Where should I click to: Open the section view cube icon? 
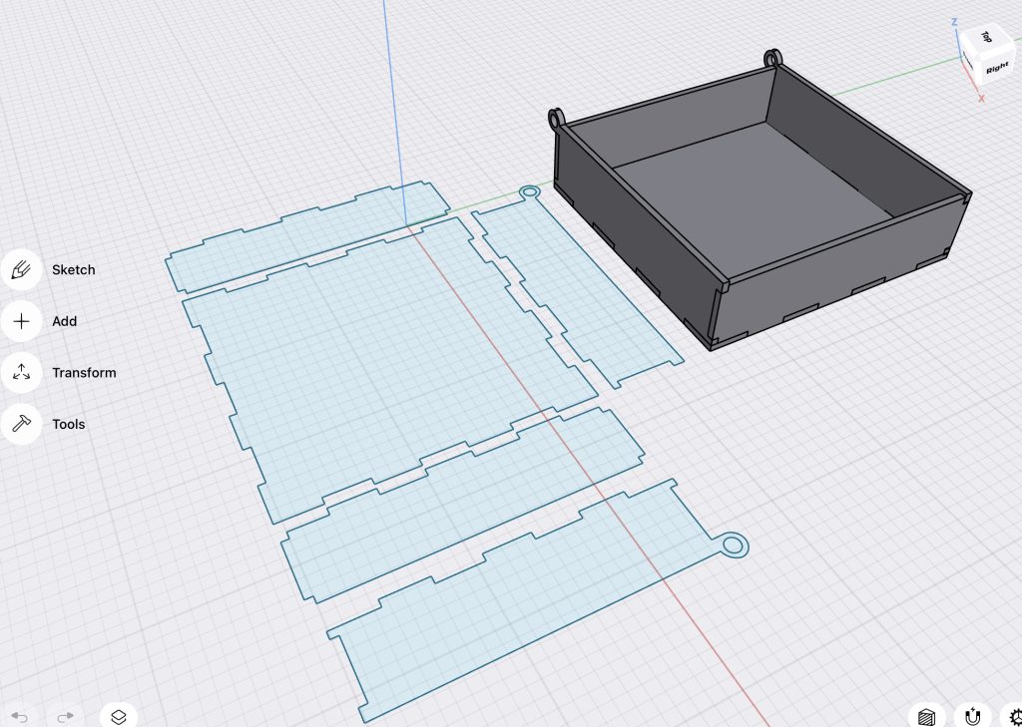point(926,716)
